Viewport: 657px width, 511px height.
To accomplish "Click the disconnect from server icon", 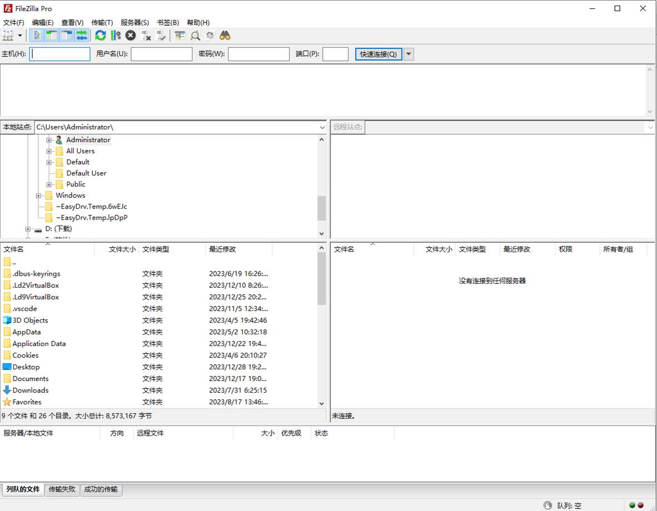I will tap(146, 36).
